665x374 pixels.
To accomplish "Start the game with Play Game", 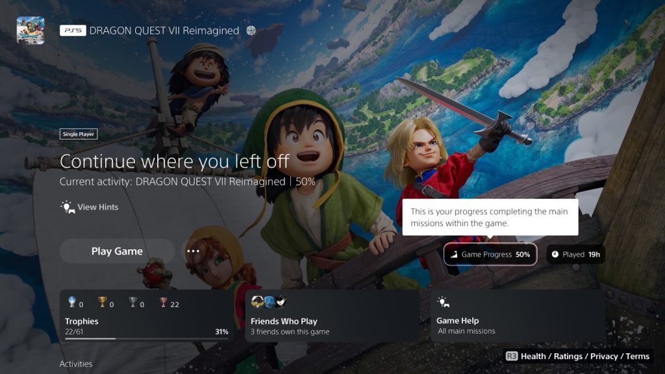I will pos(117,251).
